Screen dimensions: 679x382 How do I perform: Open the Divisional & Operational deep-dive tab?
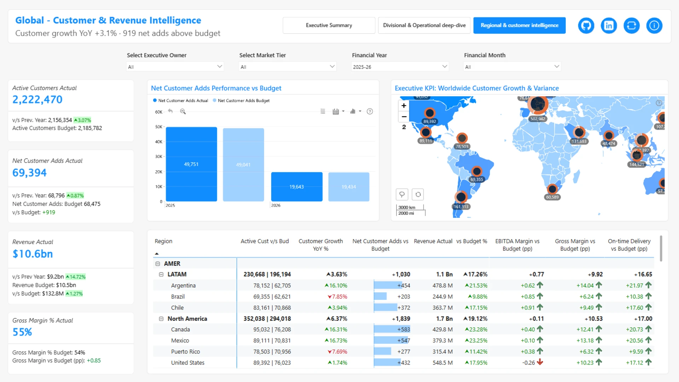click(x=424, y=25)
